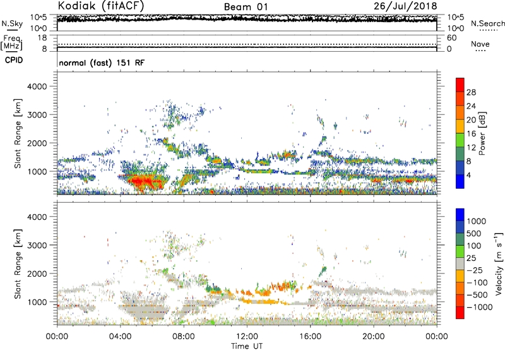The image size is (505, 350).
Task: Click the 'Time UT' axis title
Action: point(247,346)
